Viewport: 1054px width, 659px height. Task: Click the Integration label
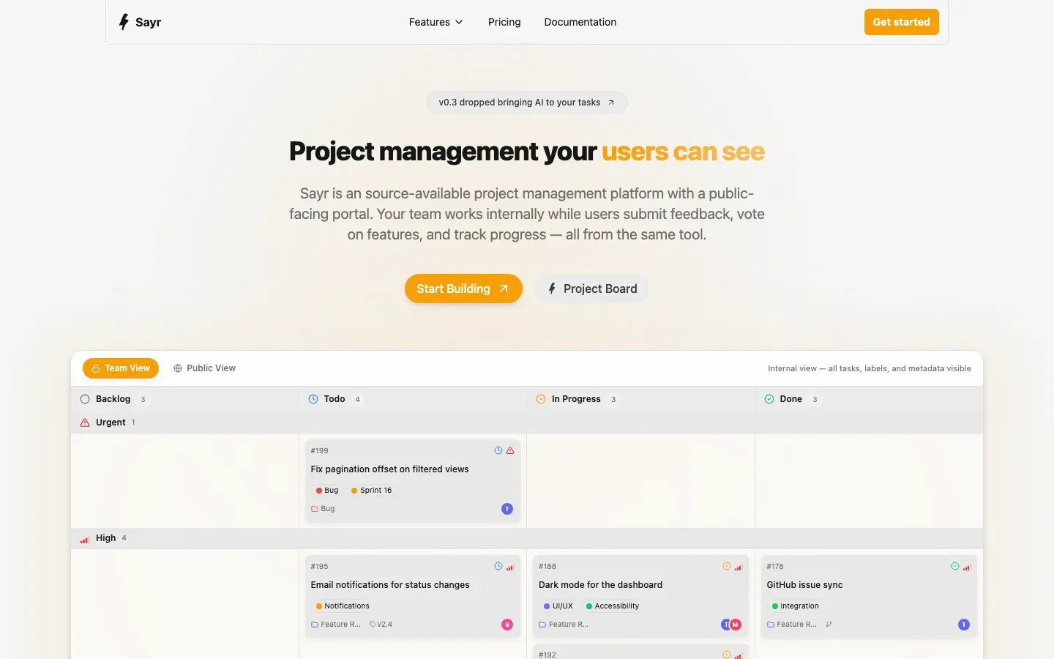pyautogui.click(x=796, y=606)
